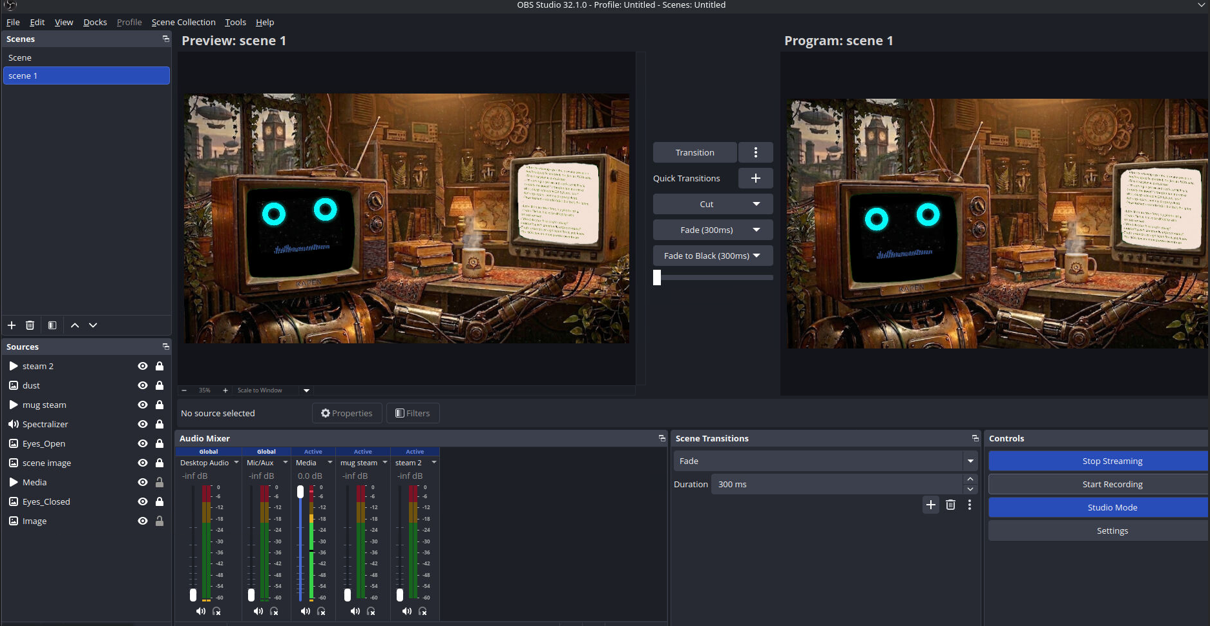
Task: Unlock the Media source
Action: 160,482
